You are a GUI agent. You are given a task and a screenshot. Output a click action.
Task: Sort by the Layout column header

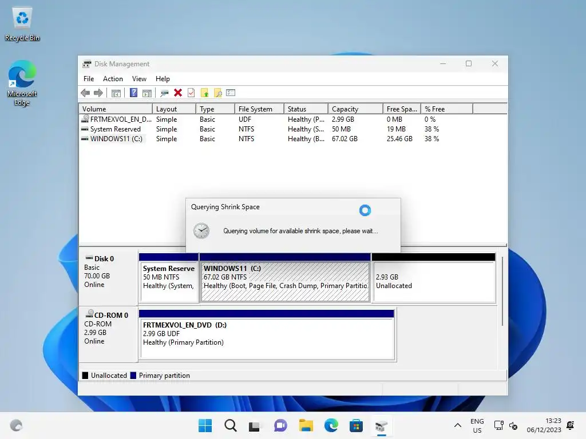pyautogui.click(x=174, y=109)
